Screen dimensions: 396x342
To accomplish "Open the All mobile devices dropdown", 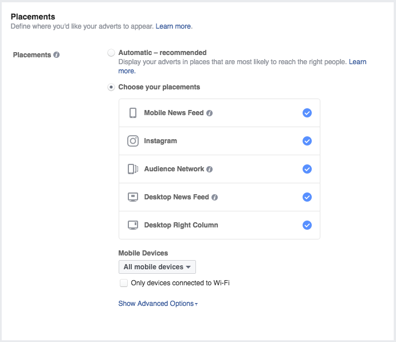I will pyautogui.click(x=157, y=267).
